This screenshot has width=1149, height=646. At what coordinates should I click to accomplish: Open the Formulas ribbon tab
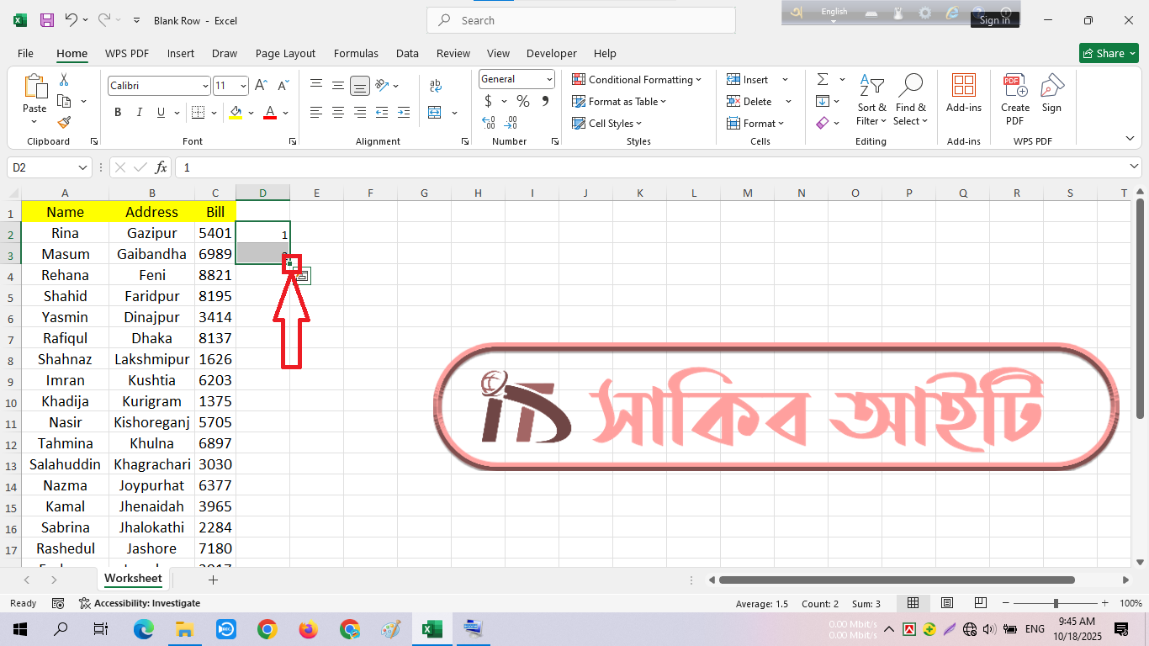click(356, 53)
